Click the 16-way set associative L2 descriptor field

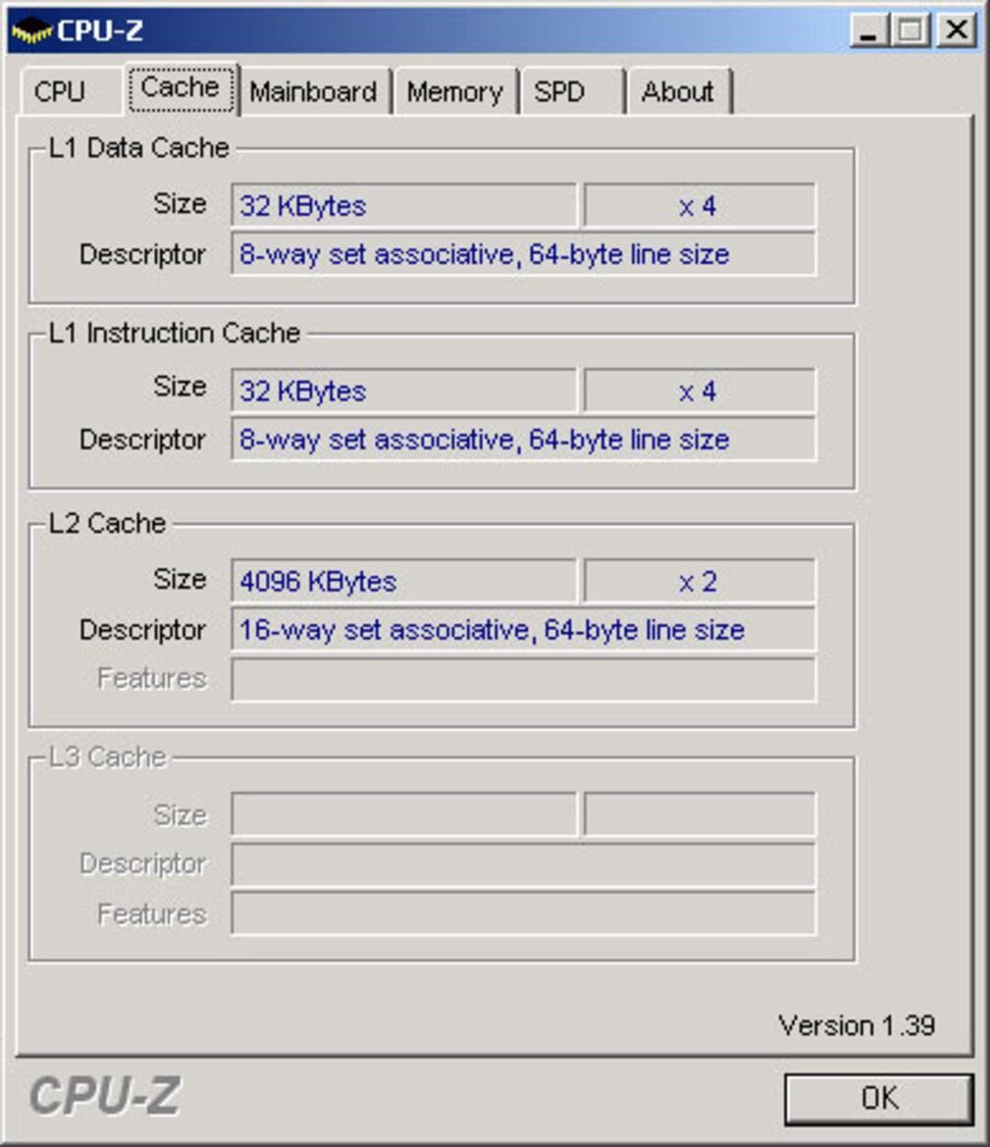[523, 629]
